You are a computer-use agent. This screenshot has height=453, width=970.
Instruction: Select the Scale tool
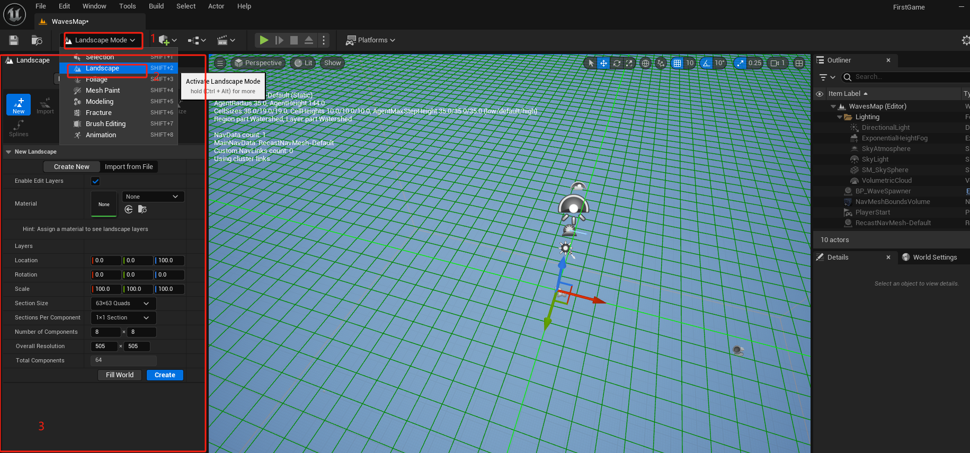[629, 63]
